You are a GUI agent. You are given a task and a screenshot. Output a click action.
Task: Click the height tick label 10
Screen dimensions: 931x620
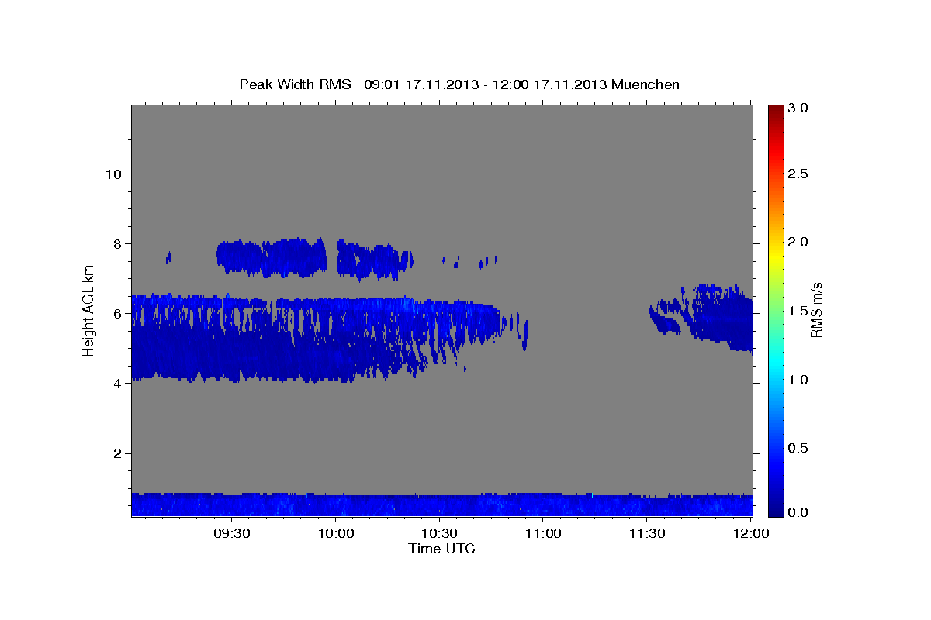pyautogui.click(x=113, y=174)
